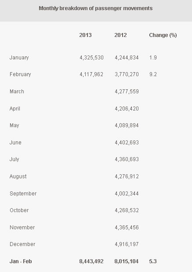
Task: Click the Jan - Feb total row label
Action: point(21,261)
